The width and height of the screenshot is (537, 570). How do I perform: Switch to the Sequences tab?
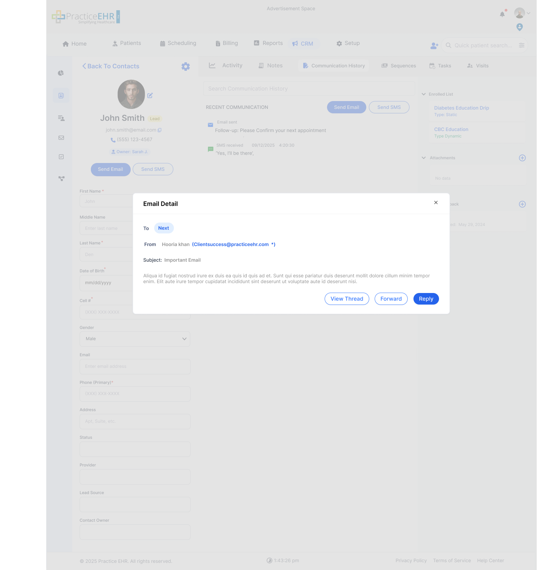point(398,66)
